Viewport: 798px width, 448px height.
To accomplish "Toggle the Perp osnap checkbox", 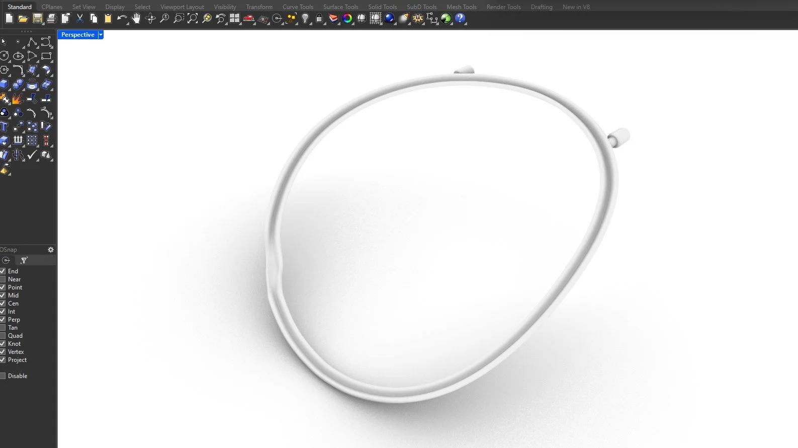I will tap(3, 320).
